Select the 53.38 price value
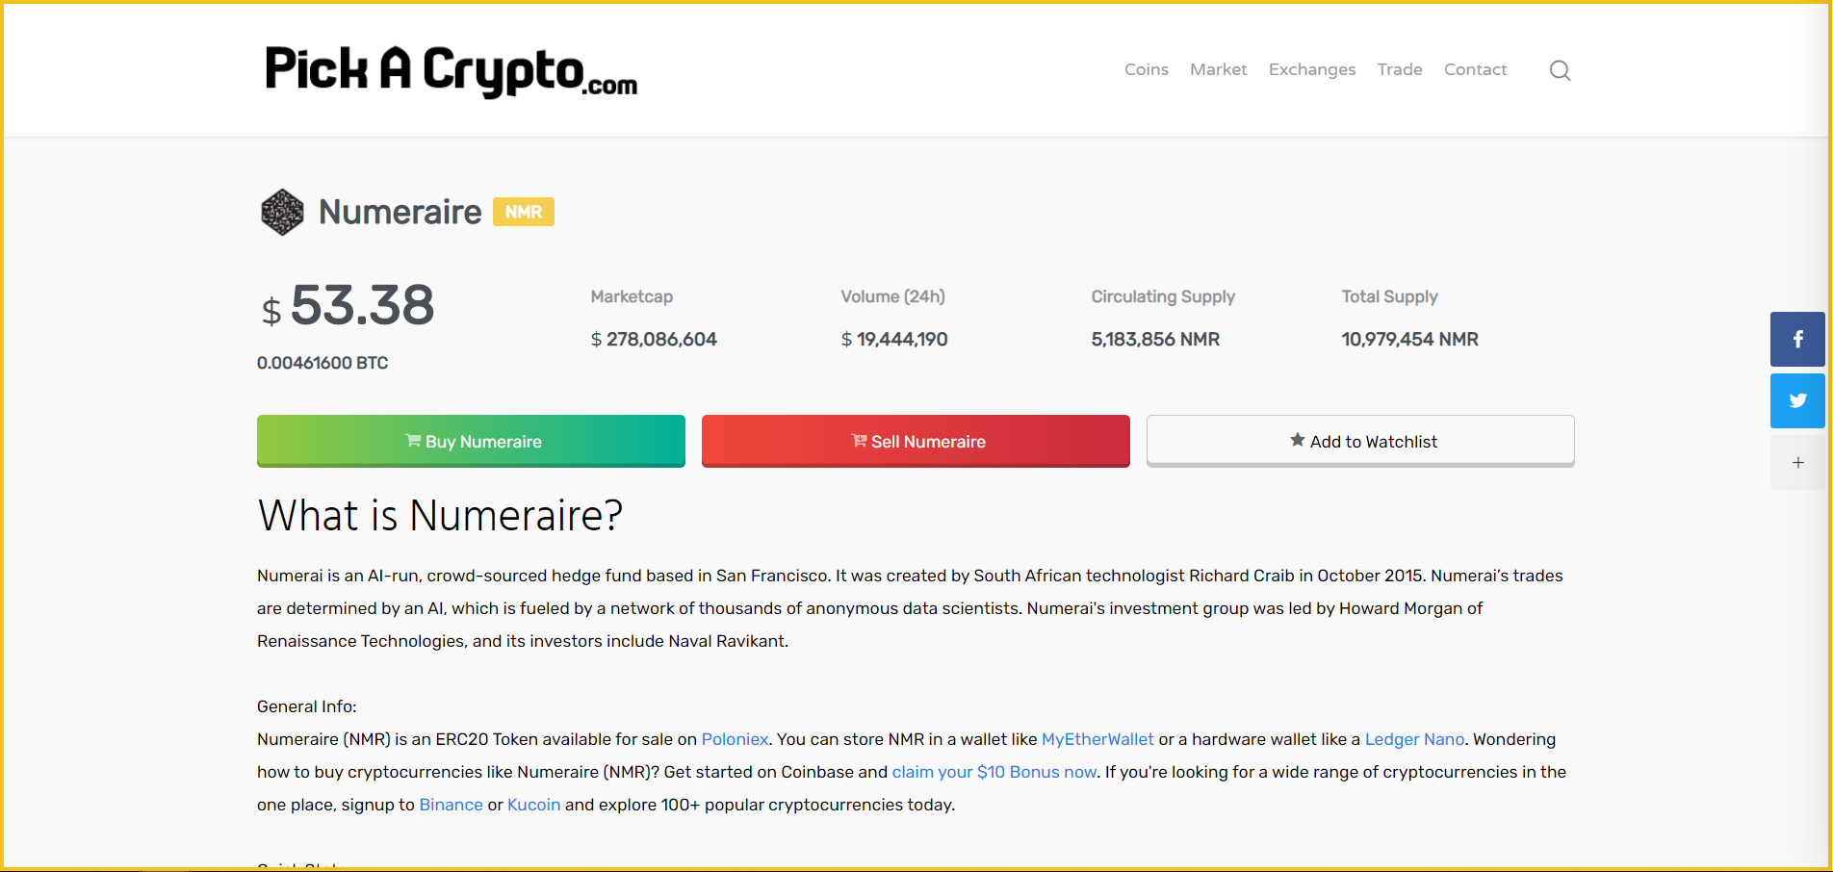Viewport: 1833px width, 872px height. [x=362, y=306]
